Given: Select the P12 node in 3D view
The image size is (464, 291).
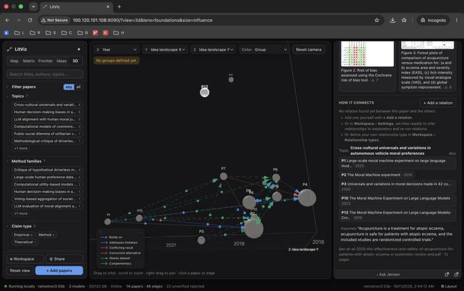Looking at the screenshot, I should click(204, 92).
